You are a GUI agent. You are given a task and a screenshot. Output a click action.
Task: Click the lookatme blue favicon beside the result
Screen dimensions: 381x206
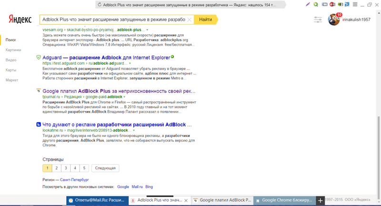tap(39, 125)
